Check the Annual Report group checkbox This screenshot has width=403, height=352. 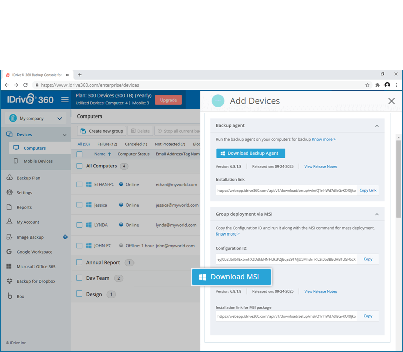tap(79, 262)
